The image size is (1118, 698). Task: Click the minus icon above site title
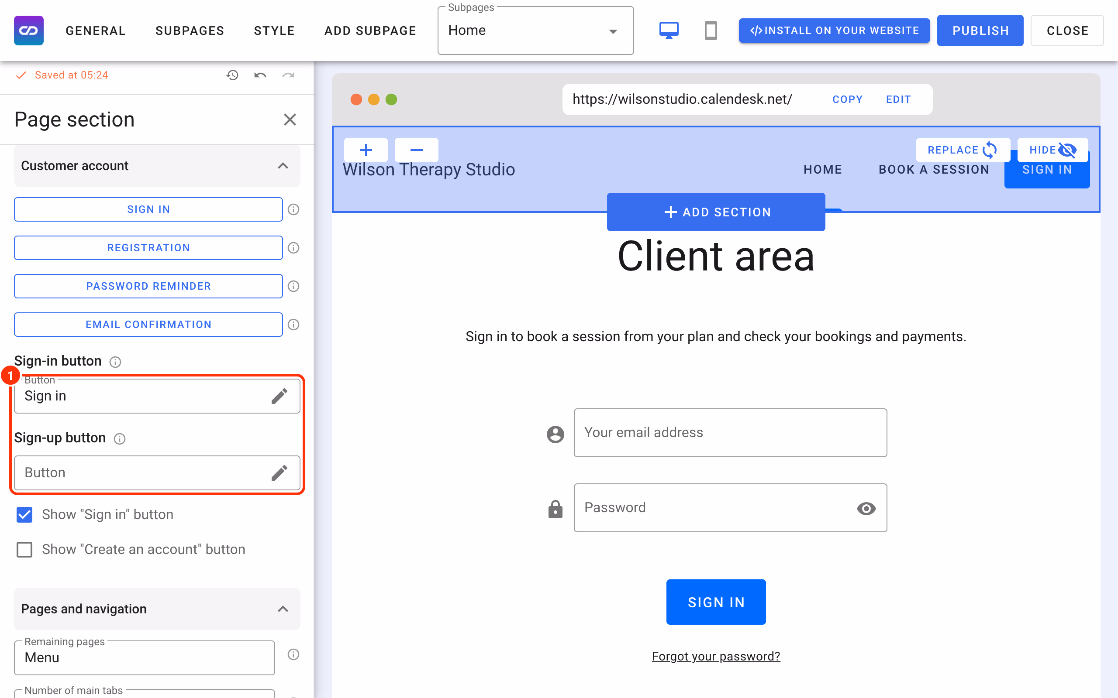coord(416,150)
